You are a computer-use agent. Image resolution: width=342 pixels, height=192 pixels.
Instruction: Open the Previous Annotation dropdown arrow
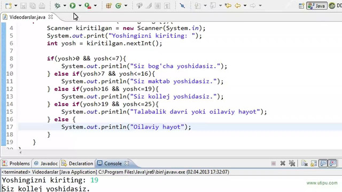coord(221,6)
